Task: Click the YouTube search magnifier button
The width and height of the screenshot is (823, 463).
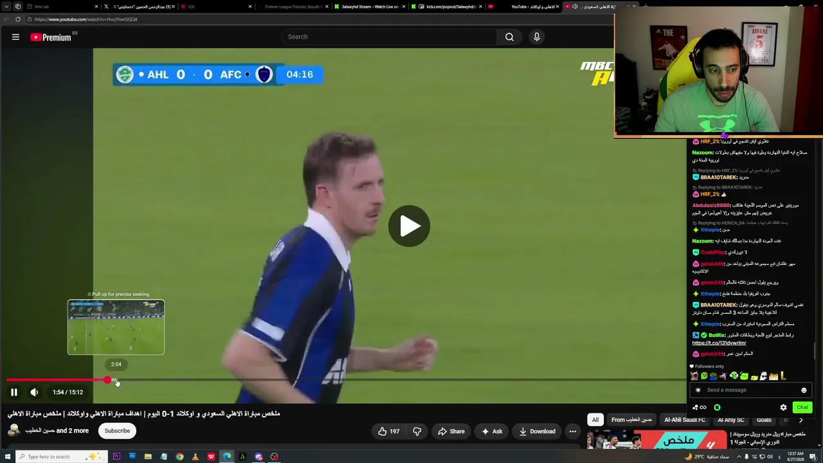Action: pyautogui.click(x=509, y=37)
